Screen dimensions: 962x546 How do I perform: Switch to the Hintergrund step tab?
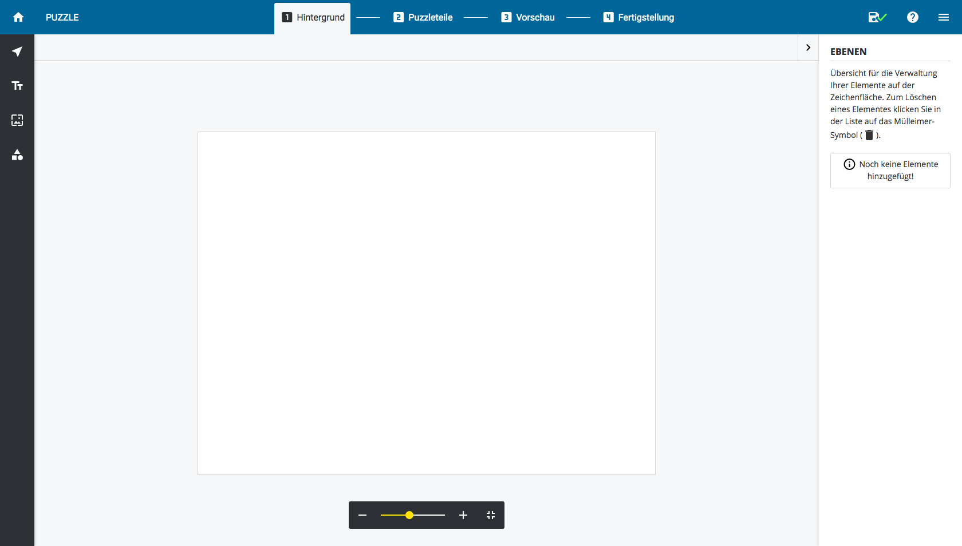(x=313, y=18)
